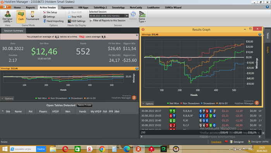271x153 pixels.
Task: Open the TableNinja 2 tab
Action: click(100, 7)
